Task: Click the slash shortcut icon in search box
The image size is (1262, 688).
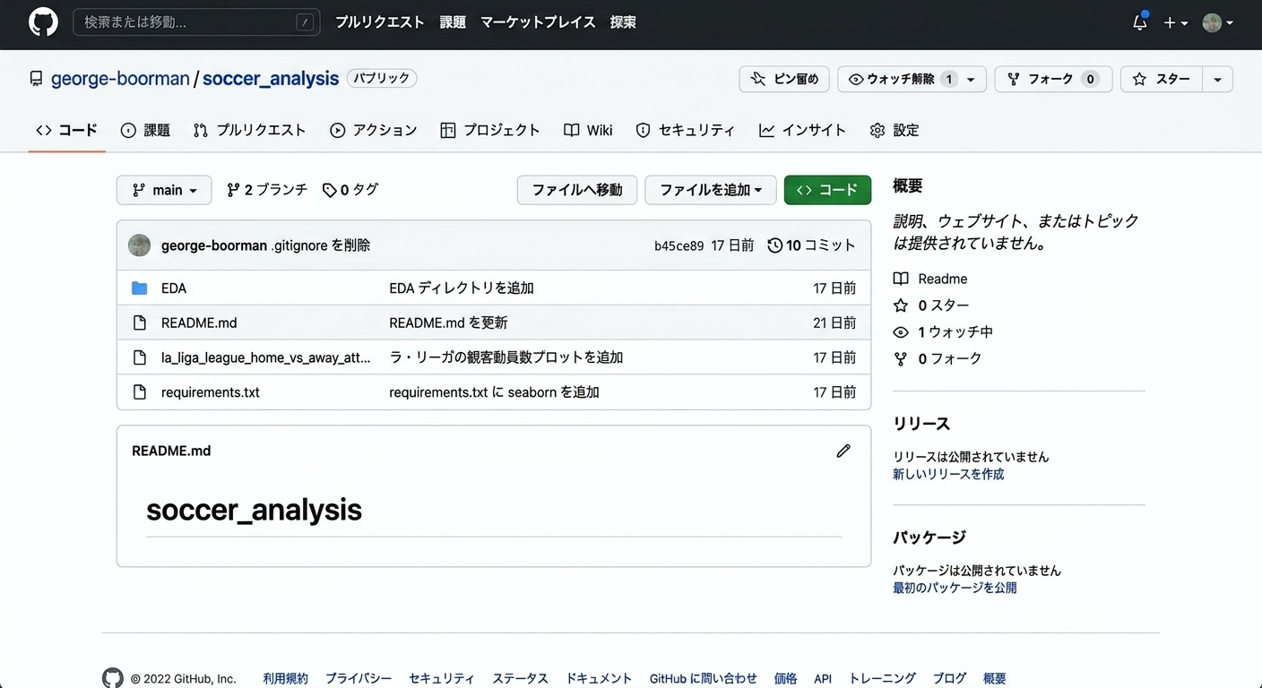Action: [307, 22]
